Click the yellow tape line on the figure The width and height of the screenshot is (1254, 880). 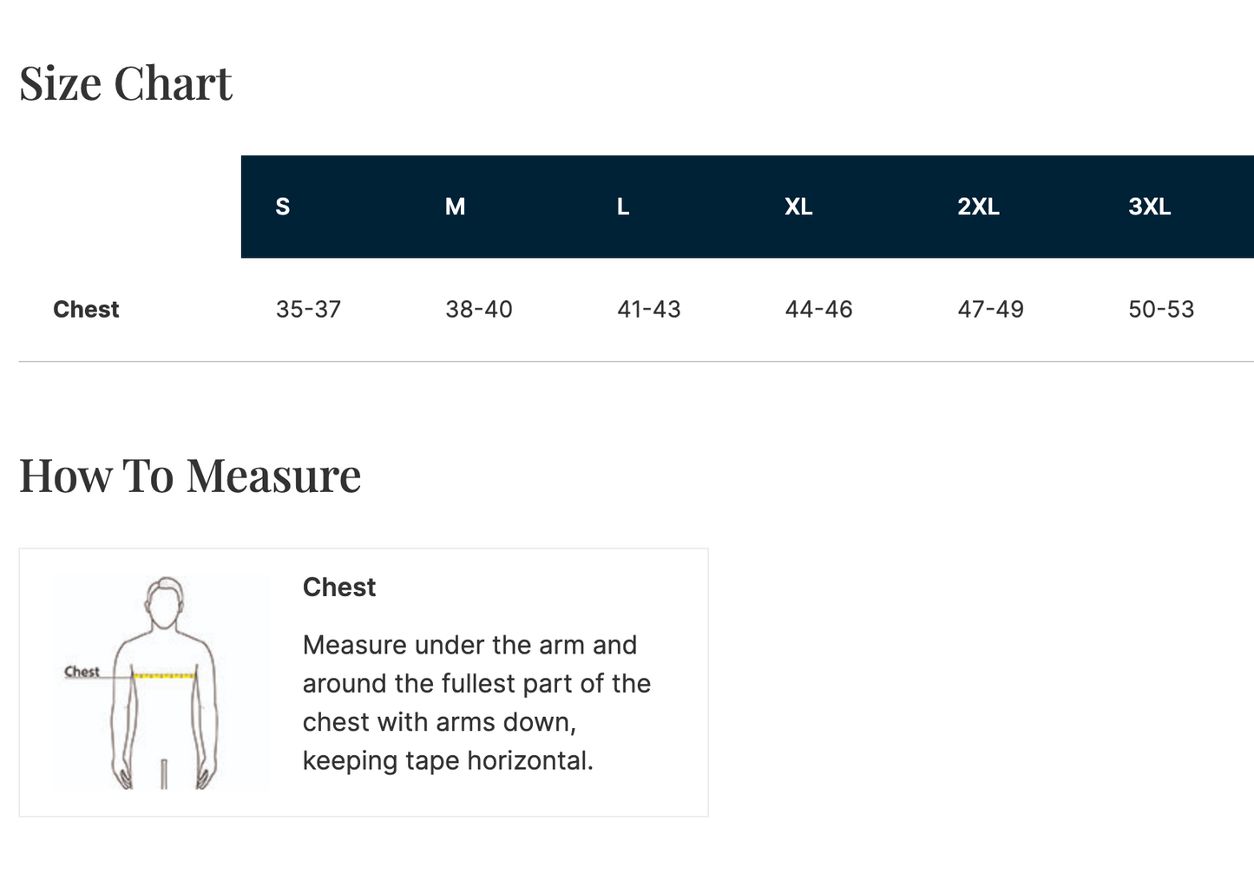pyautogui.click(x=164, y=674)
